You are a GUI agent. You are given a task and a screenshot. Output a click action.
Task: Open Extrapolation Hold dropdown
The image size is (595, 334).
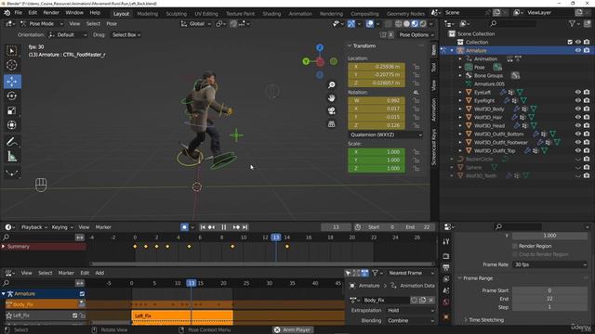pyautogui.click(x=410, y=311)
